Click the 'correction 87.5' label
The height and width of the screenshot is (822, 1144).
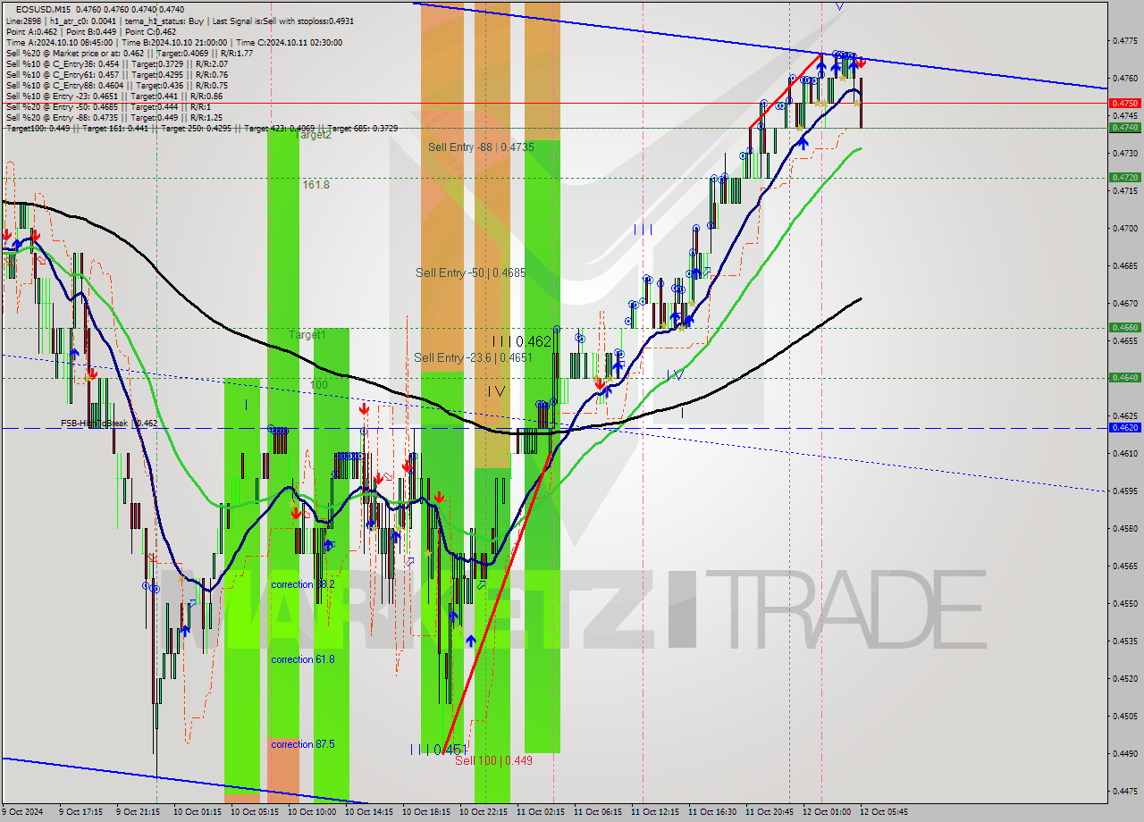click(303, 744)
